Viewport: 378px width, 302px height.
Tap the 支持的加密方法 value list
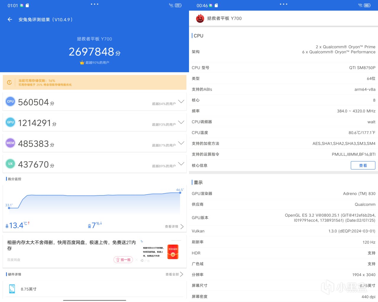[344, 143]
